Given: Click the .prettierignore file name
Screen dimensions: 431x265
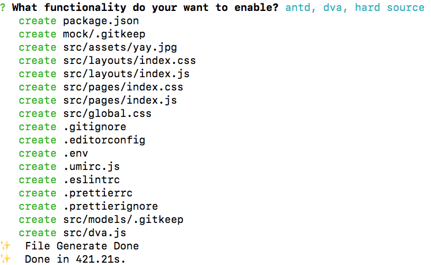Looking at the screenshot, I should pos(111,206).
